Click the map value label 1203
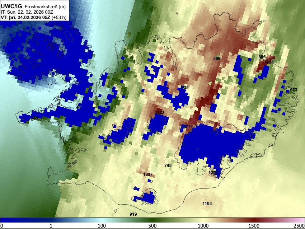 pos(213,173)
